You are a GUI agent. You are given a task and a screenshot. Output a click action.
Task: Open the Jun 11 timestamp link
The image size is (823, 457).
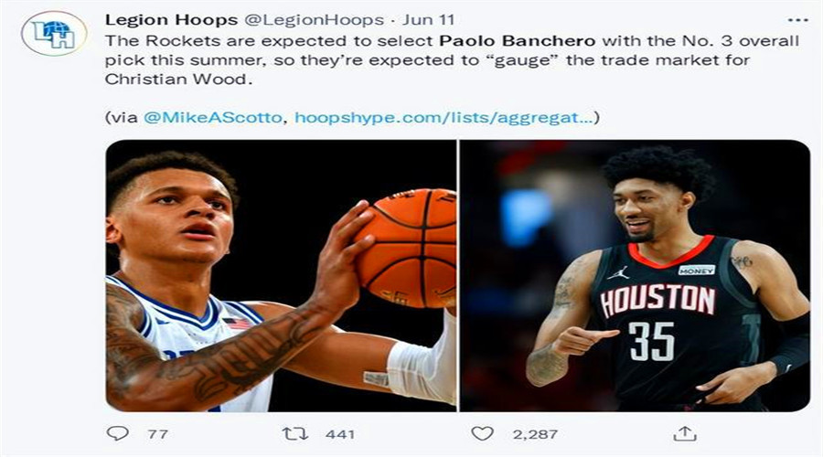(x=428, y=20)
